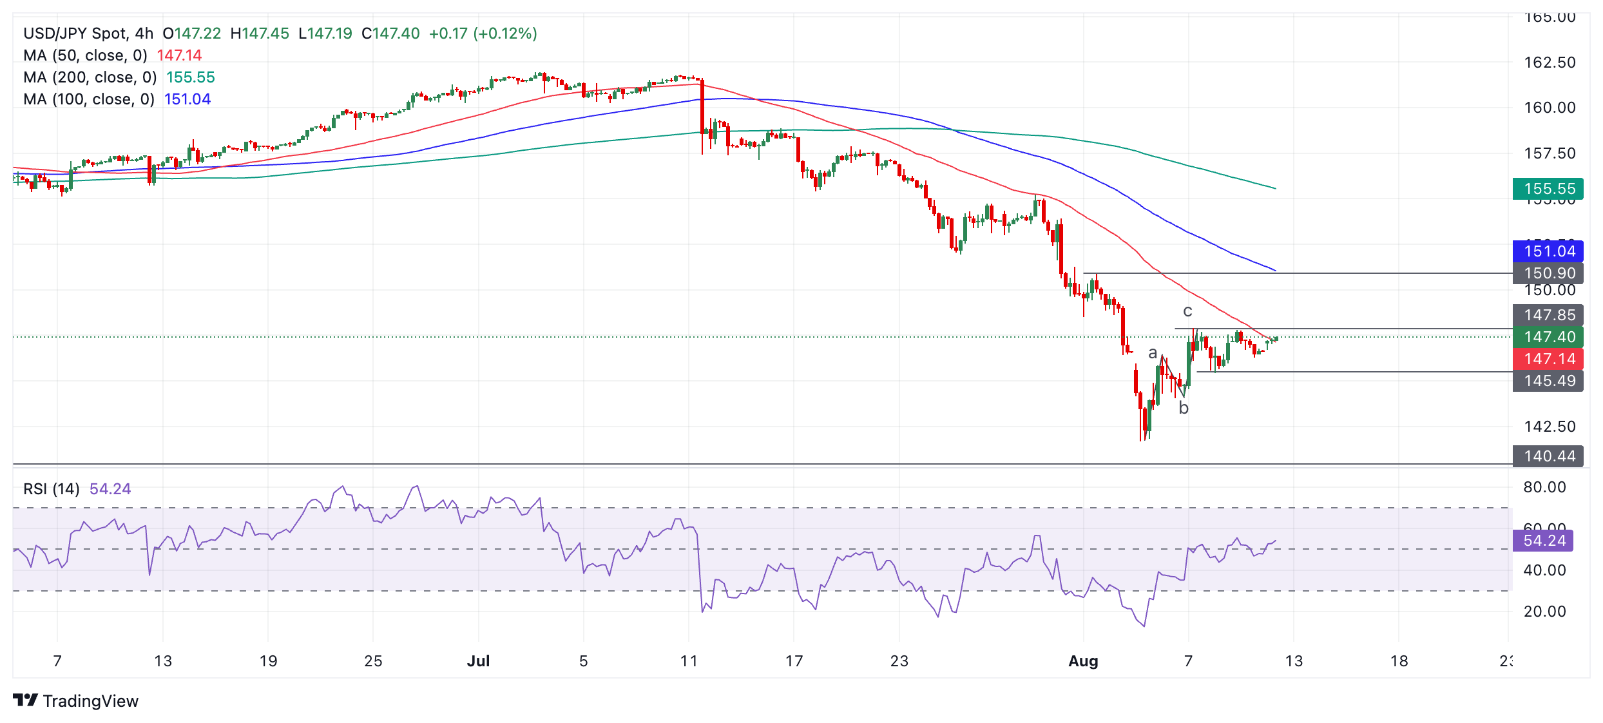Click the wave label 'c' annotation
This screenshot has height=723, width=1603.
pos(1187,312)
